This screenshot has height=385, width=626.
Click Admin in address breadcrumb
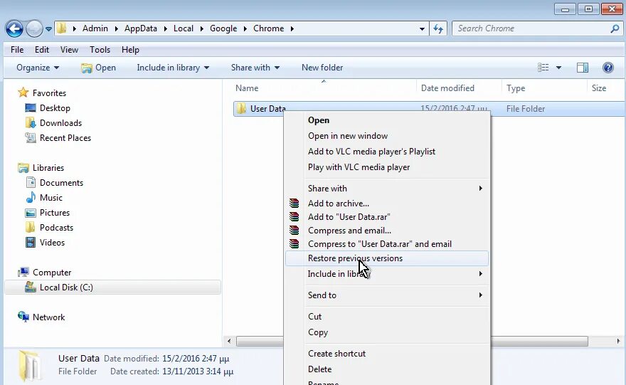[95, 28]
